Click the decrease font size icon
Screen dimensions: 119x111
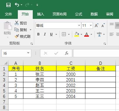coord(103,26)
